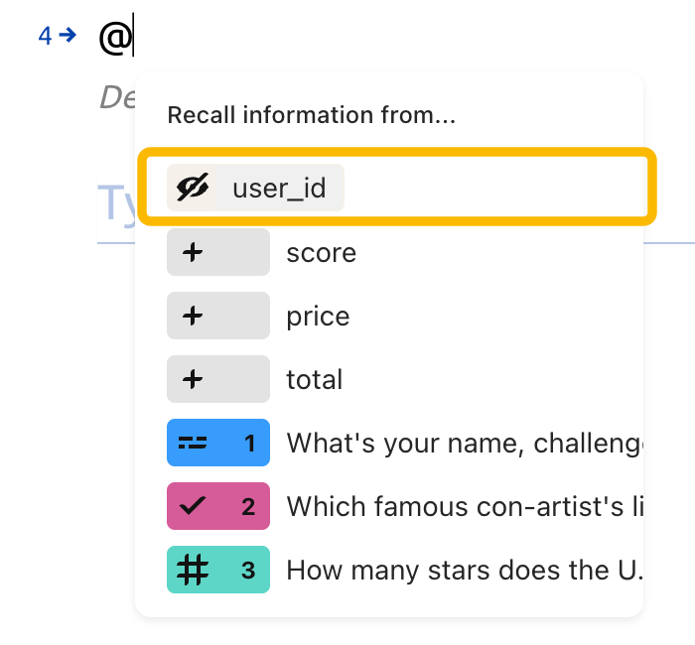695x645 pixels.
Task: Click the teal hash number badge
Action: tap(218, 570)
